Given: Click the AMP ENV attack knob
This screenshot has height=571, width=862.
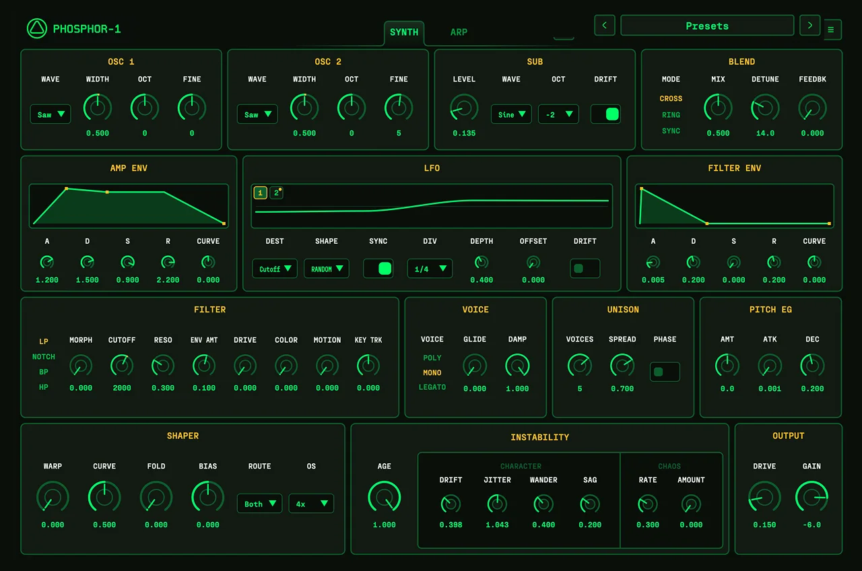Looking at the screenshot, I should click(47, 262).
